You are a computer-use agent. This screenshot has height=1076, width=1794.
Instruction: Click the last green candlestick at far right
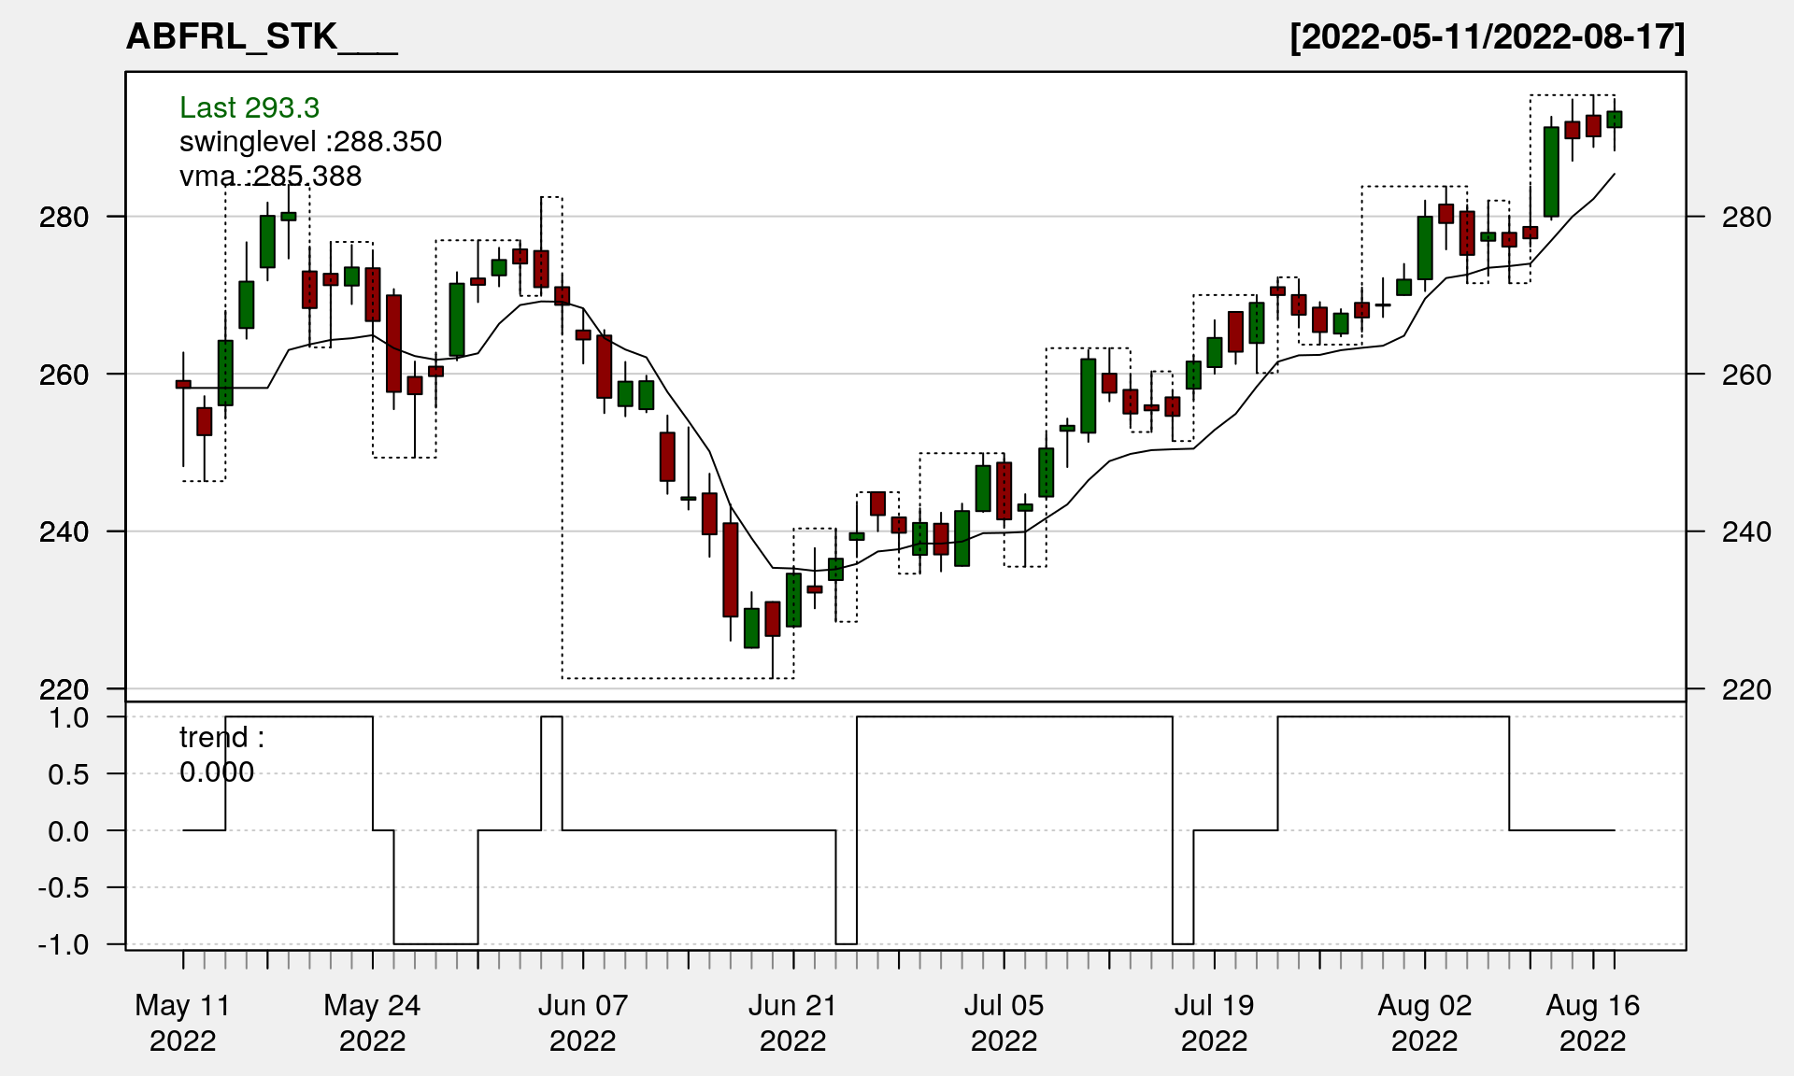[1614, 120]
